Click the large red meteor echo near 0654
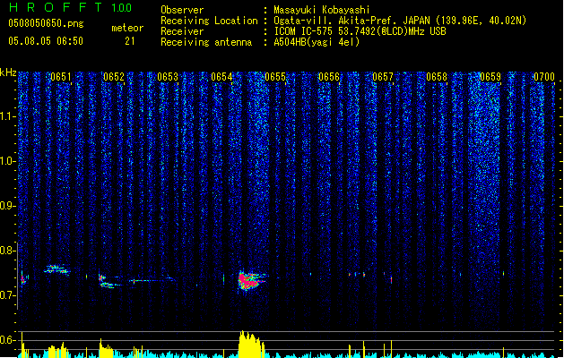564x358 pixels. click(x=251, y=280)
